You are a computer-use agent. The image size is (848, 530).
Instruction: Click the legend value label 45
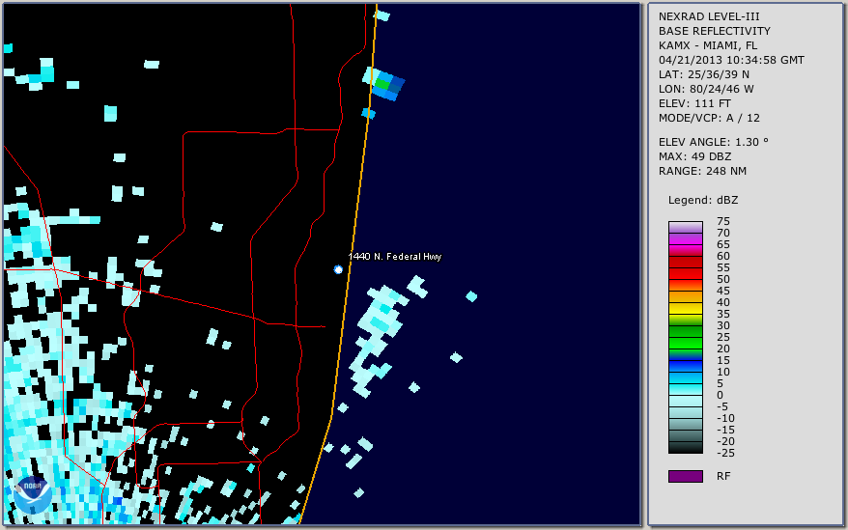pyautogui.click(x=723, y=291)
